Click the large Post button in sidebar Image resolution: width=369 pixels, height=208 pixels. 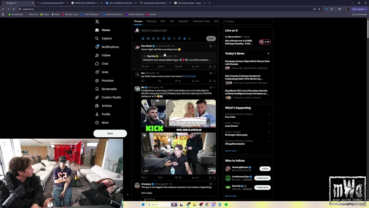(x=110, y=133)
